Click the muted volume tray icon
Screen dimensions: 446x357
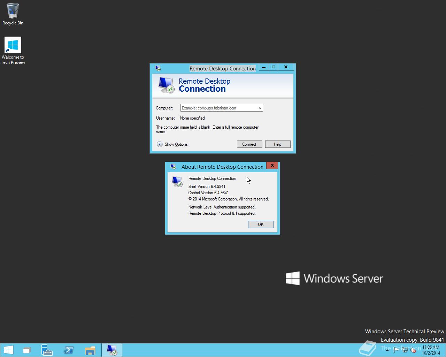(x=413, y=350)
